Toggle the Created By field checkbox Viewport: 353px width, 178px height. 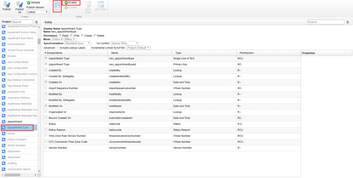tap(46, 70)
